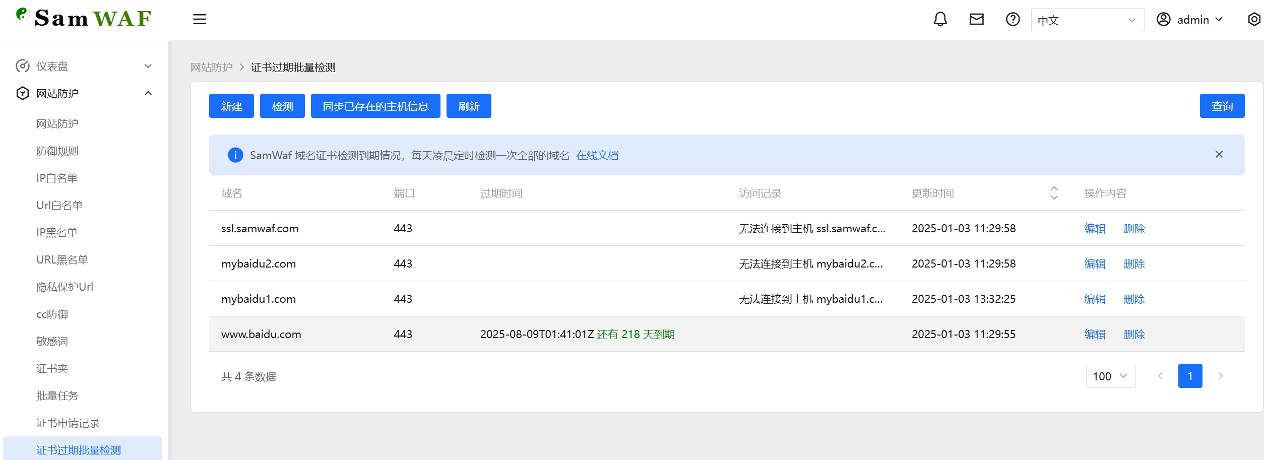This screenshot has height=460, width=1264.
Task: Click the sidebar vertical scrollbar
Action: 170,250
